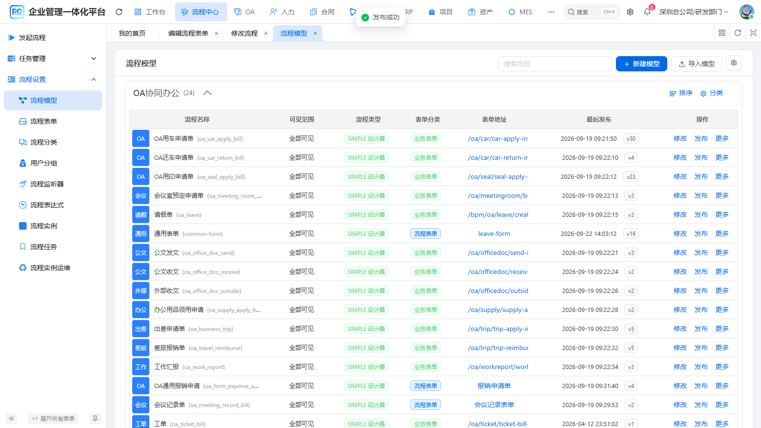Toggle the fullscreen content icon
761x428 pixels.
pos(753,33)
